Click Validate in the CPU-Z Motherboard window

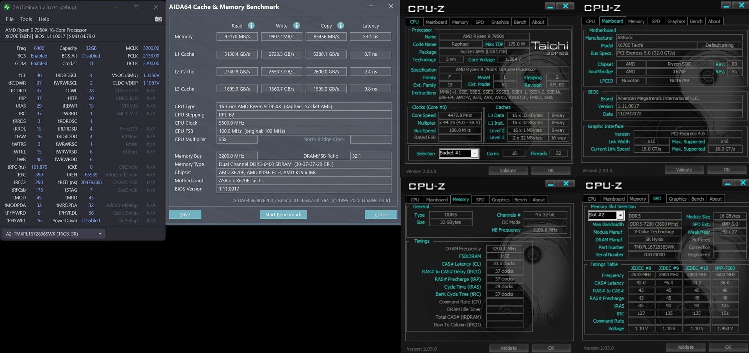(x=684, y=170)
